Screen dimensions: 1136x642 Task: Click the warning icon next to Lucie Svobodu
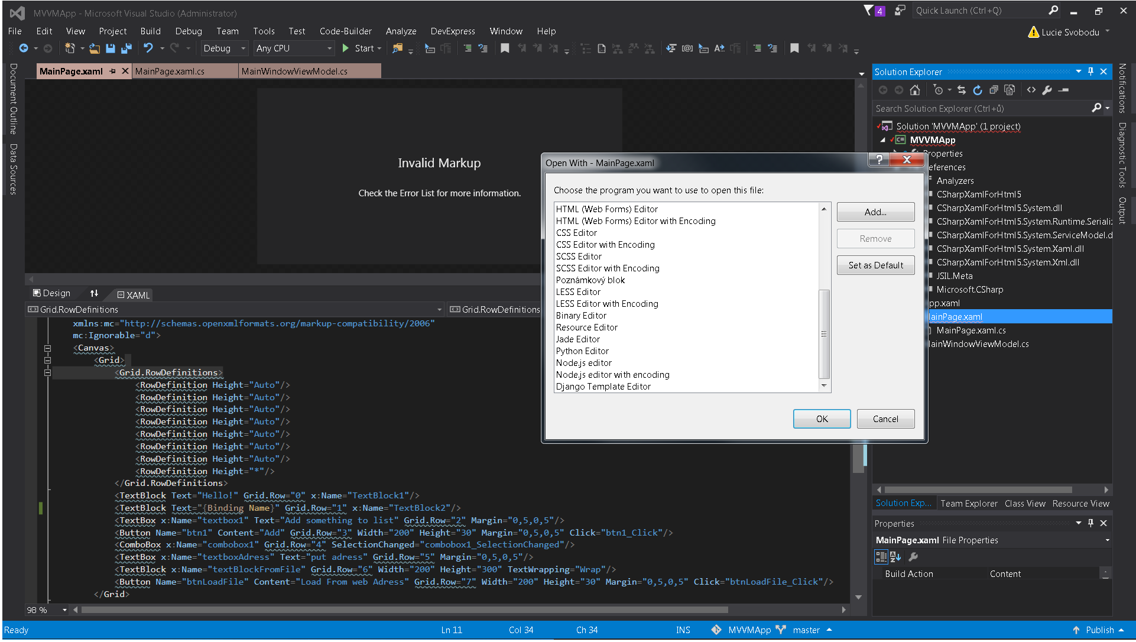1034,32
